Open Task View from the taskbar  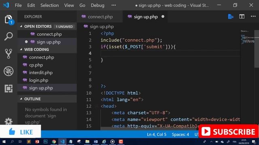(20, 141)
